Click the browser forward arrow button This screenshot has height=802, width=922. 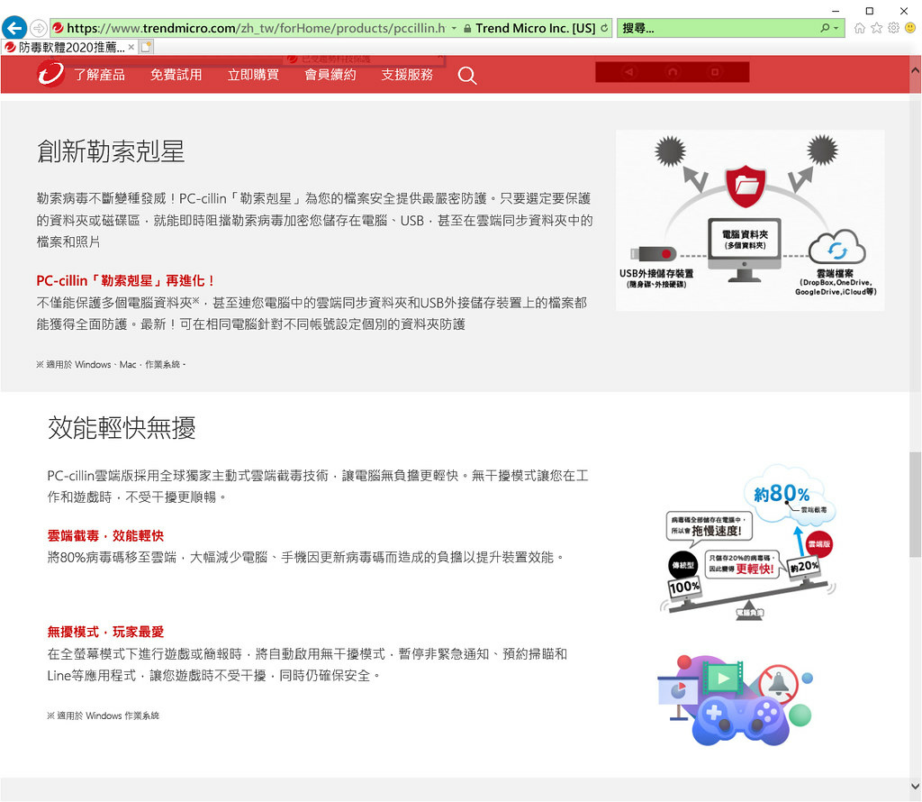click(x=38, y=28)
